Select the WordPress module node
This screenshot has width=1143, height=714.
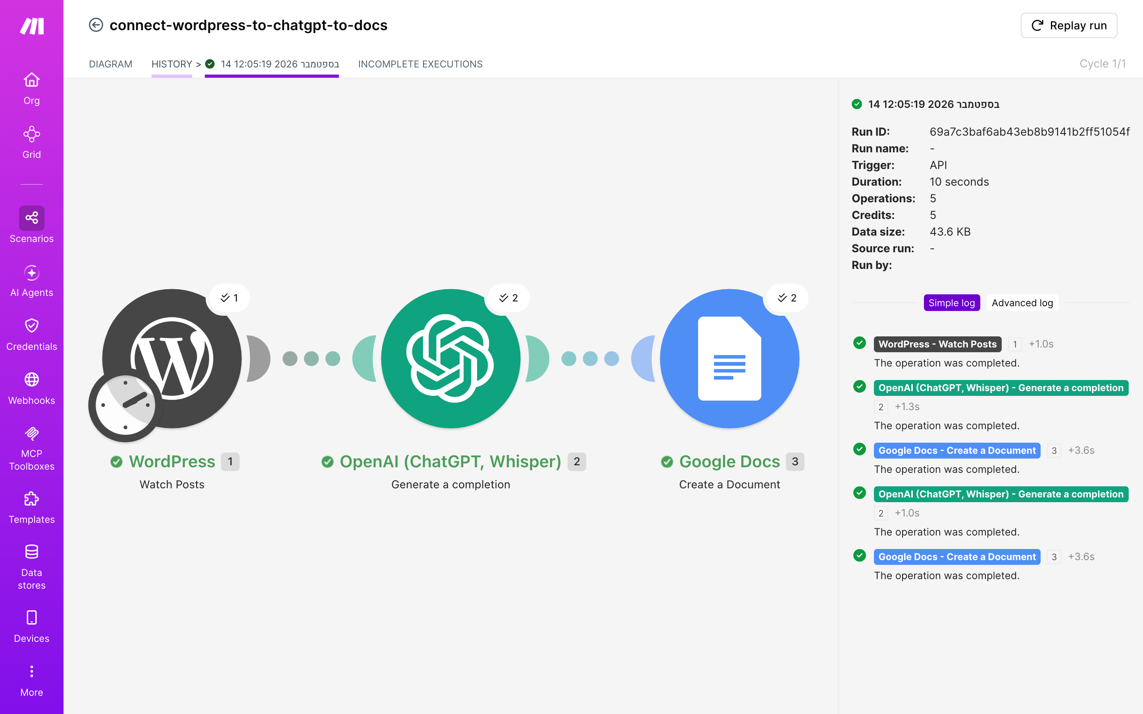(172, 359)
